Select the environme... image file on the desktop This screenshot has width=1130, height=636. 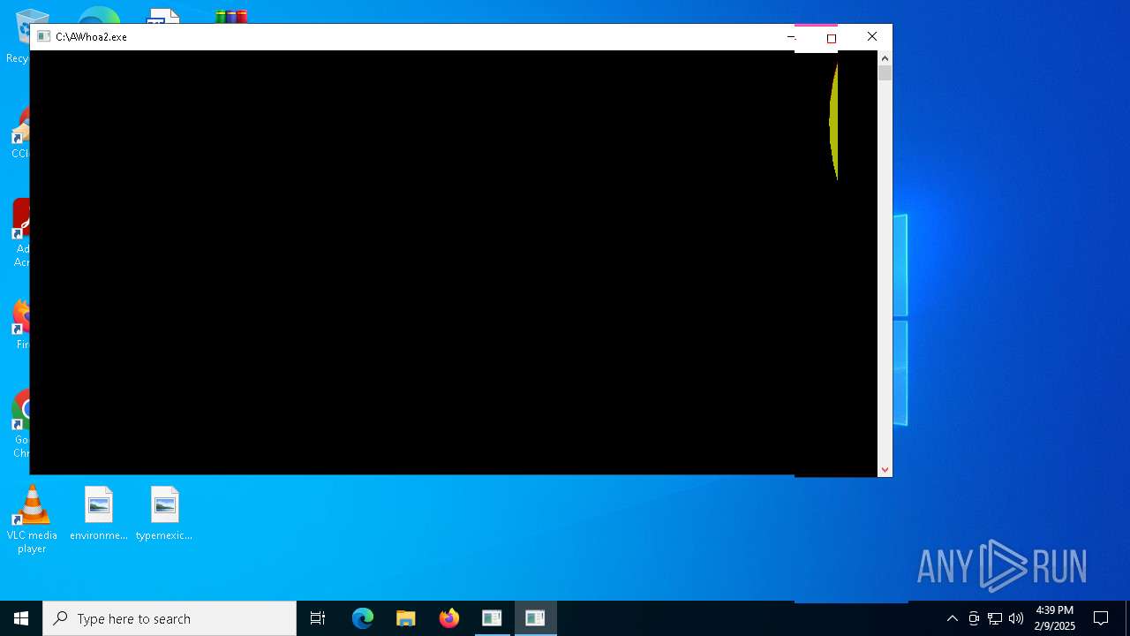99,514
